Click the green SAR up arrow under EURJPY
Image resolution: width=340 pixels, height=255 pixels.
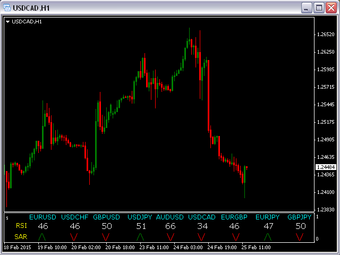tap(267, 236)
